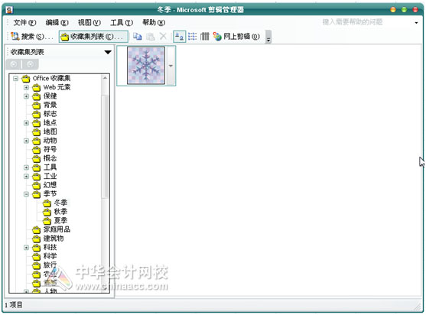
Task: Click the tree vertical scrollbar thumb
Action: [x=105, y=146]
